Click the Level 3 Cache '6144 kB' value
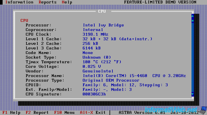The image size is (207, 115). point(92,48)
